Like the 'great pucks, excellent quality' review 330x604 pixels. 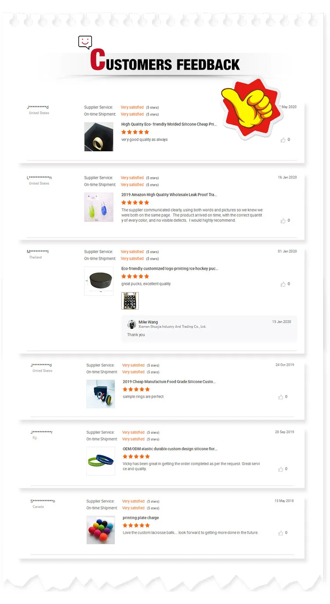(283, 284)
